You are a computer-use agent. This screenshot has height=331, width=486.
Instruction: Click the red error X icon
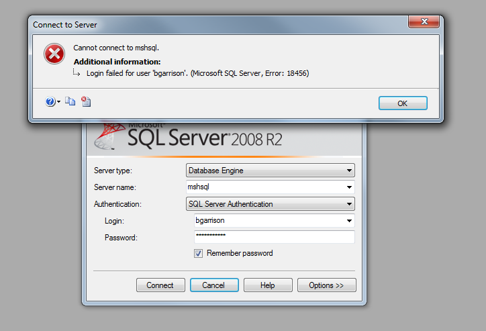pos(54,54)
